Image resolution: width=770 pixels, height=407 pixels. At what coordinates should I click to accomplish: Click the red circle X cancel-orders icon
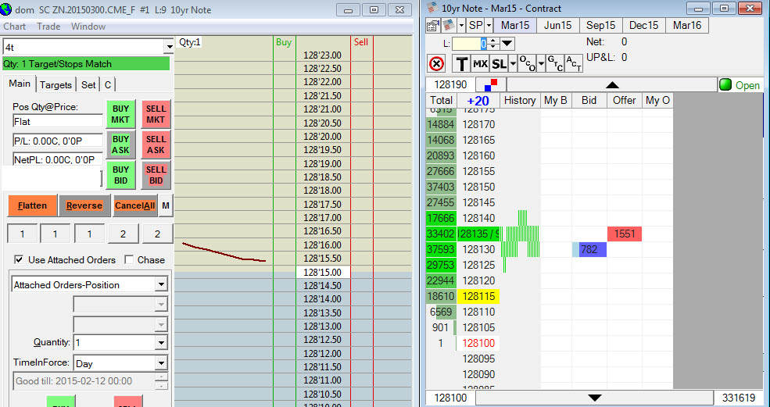[x=436, y=64]
